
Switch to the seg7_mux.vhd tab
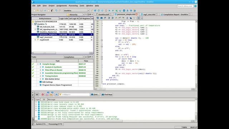coord(149,14)
